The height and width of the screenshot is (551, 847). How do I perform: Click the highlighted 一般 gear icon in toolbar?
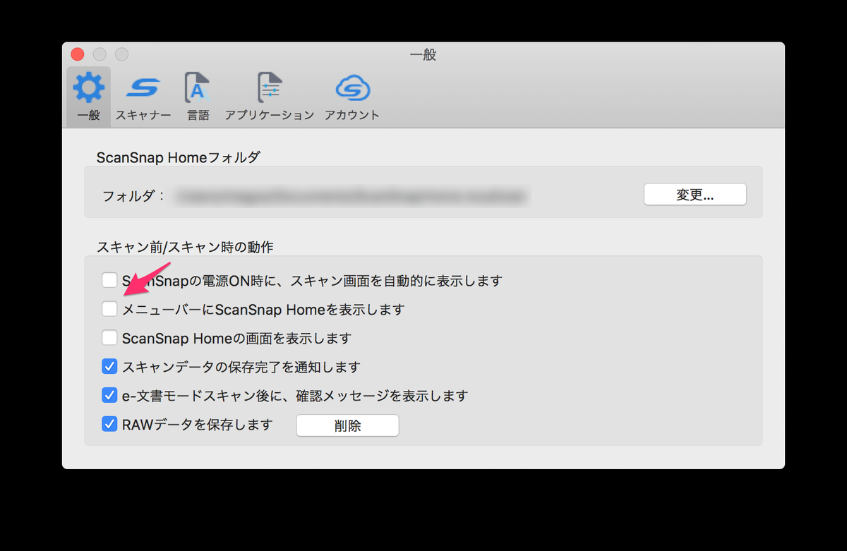[x=88, y=86]
